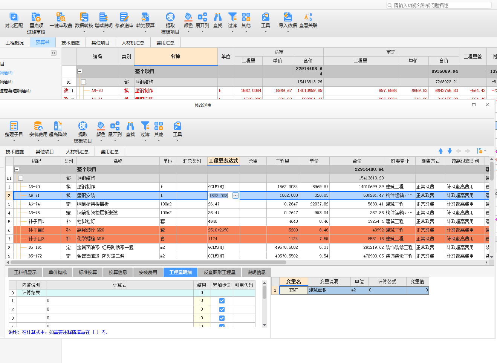Click 整理子目 icon in 修改送审 window

pos(14,126)
